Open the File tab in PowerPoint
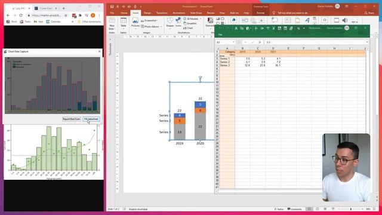Screen dimensions: 382x215 [112, 13]
